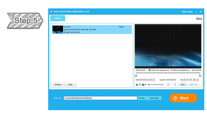
Task: Click the Output File path field
Action: pyautogui.click(x=100, y=98)
